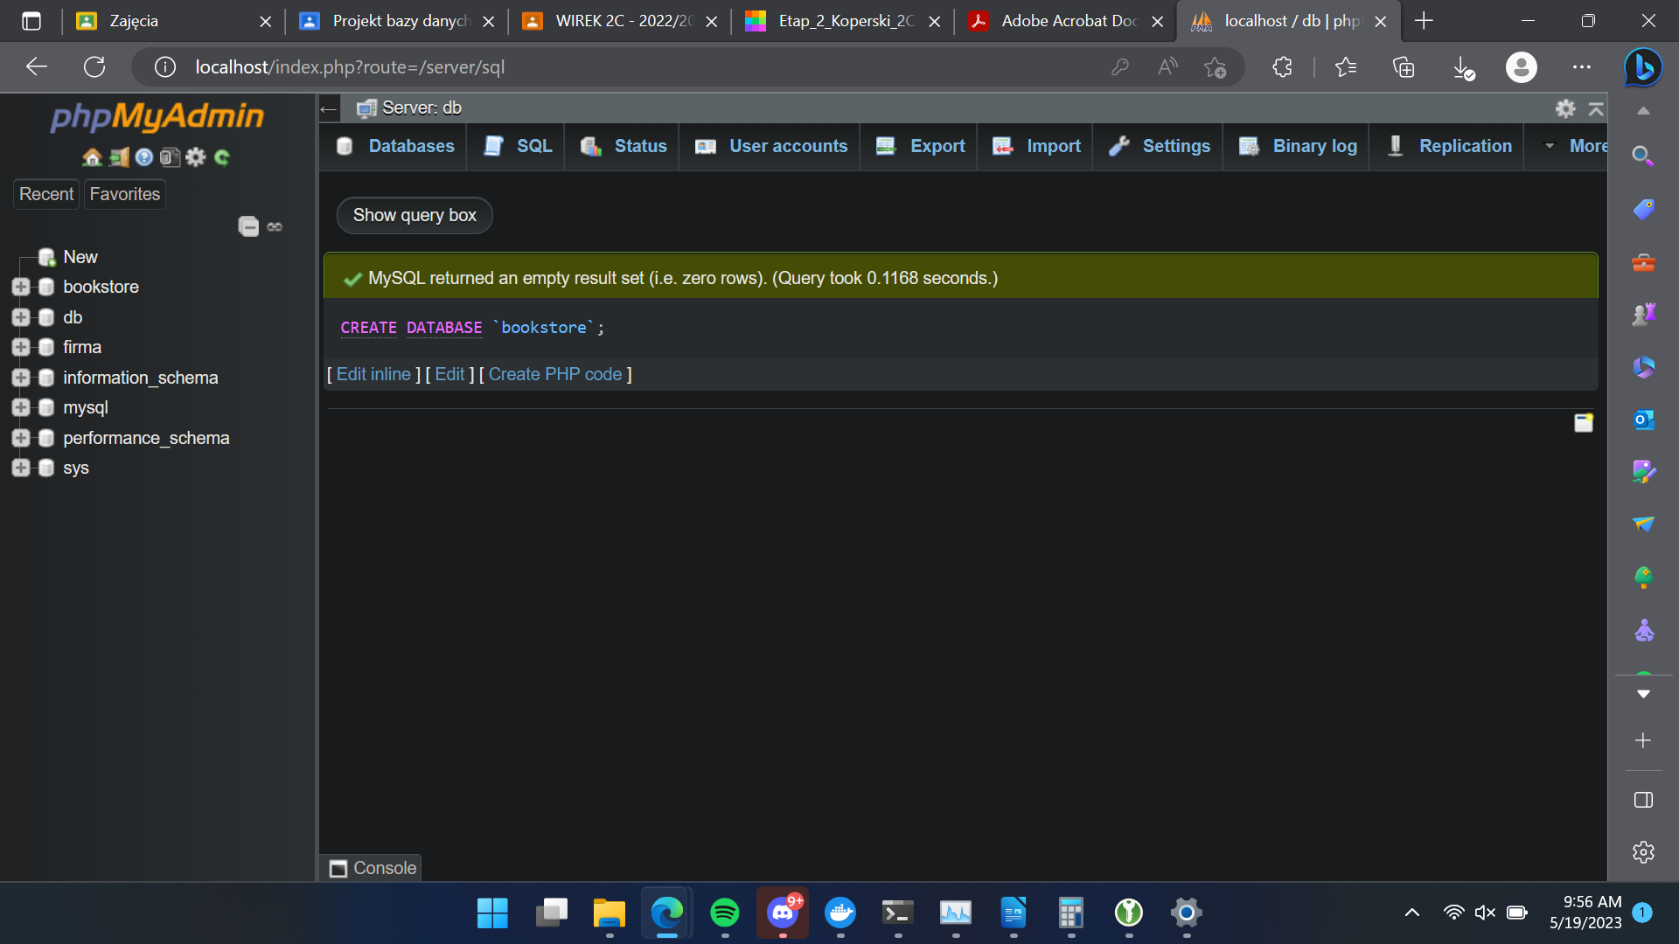Click Edit inline link

[x=373, y=374]
